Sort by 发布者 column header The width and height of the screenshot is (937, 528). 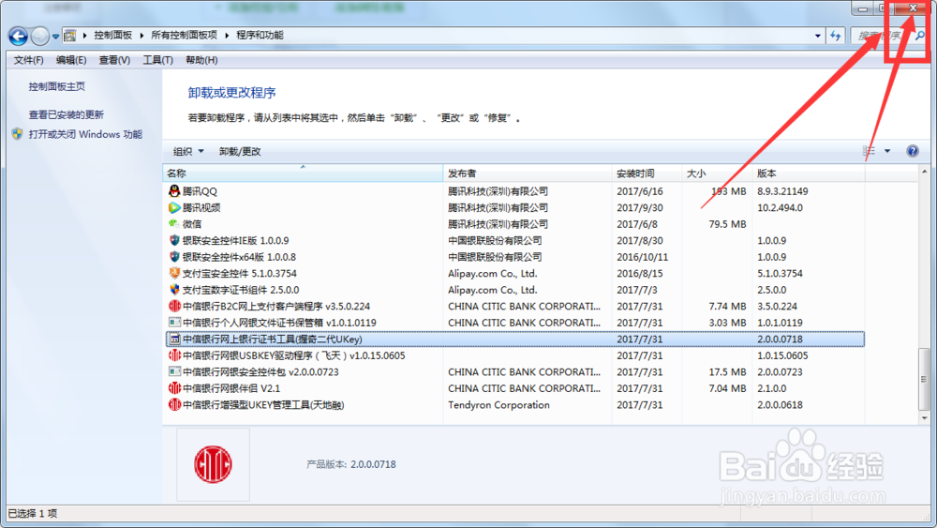click(527, 173)
